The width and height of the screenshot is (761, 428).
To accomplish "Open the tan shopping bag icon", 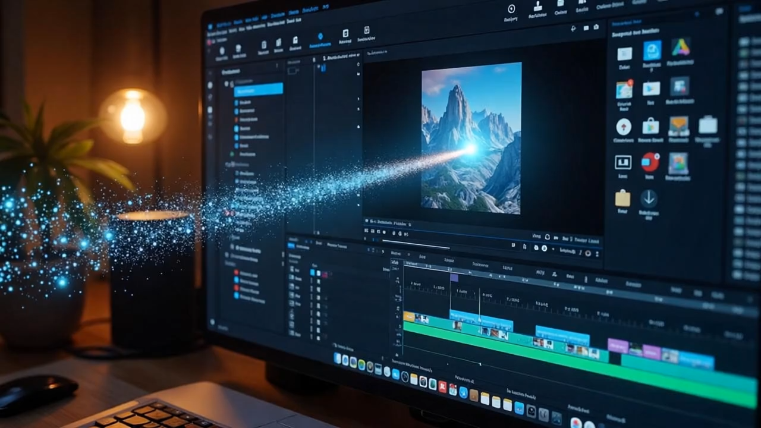I will 622,198.
